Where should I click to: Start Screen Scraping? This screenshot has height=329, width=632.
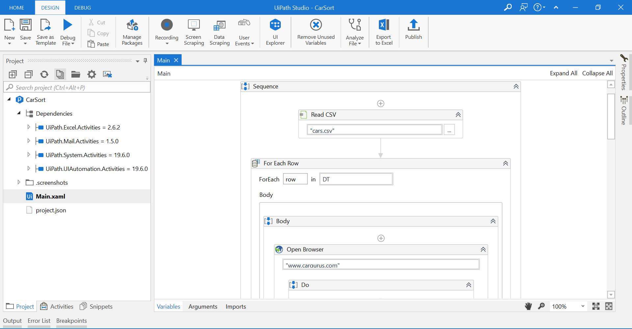[x=194, y=32]
